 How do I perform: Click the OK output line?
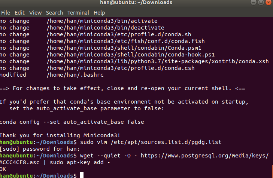(x=3, y=169)
